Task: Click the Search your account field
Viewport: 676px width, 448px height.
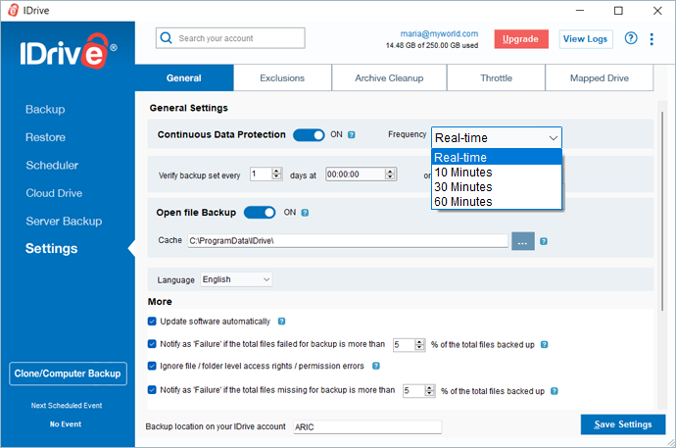Action: (230, 38)
